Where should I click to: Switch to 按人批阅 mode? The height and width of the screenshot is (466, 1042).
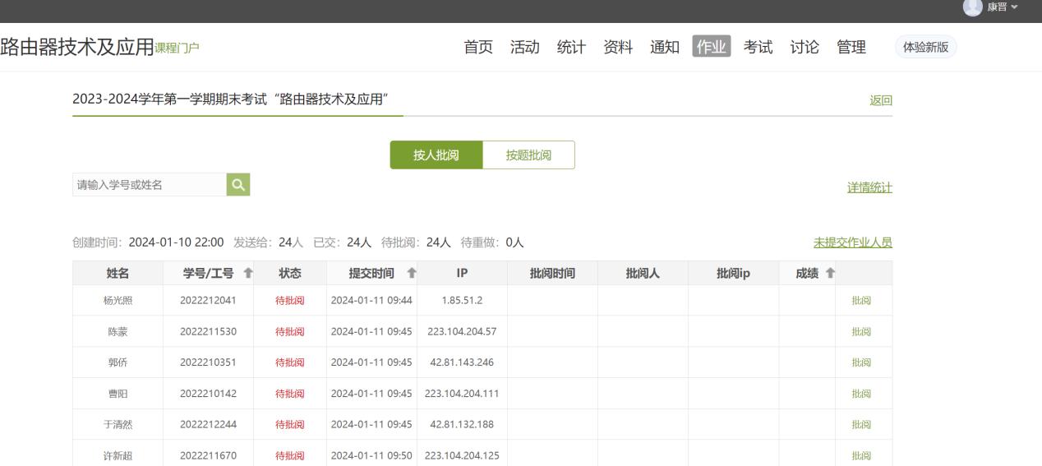pyautogui.click(x=436, y=155)
